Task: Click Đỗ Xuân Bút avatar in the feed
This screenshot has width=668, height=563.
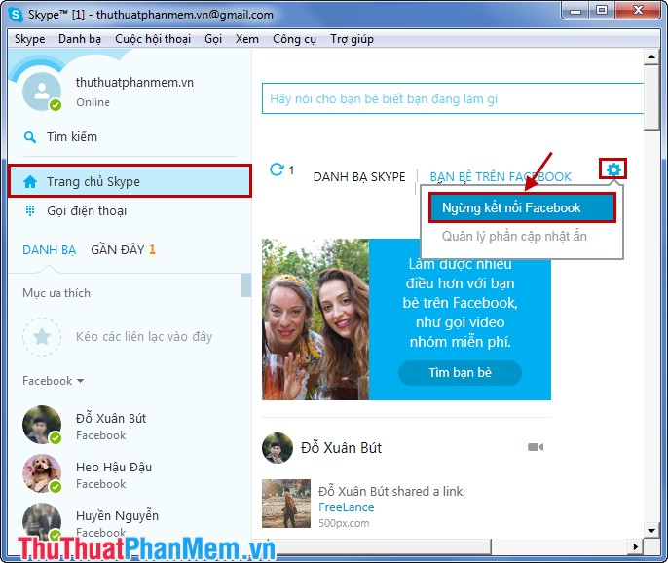Action: tap(278, 448)
